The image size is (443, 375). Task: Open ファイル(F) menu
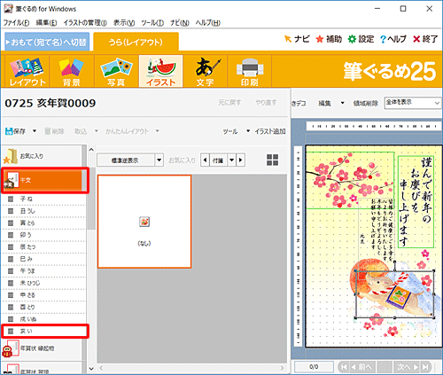[17, 23]
